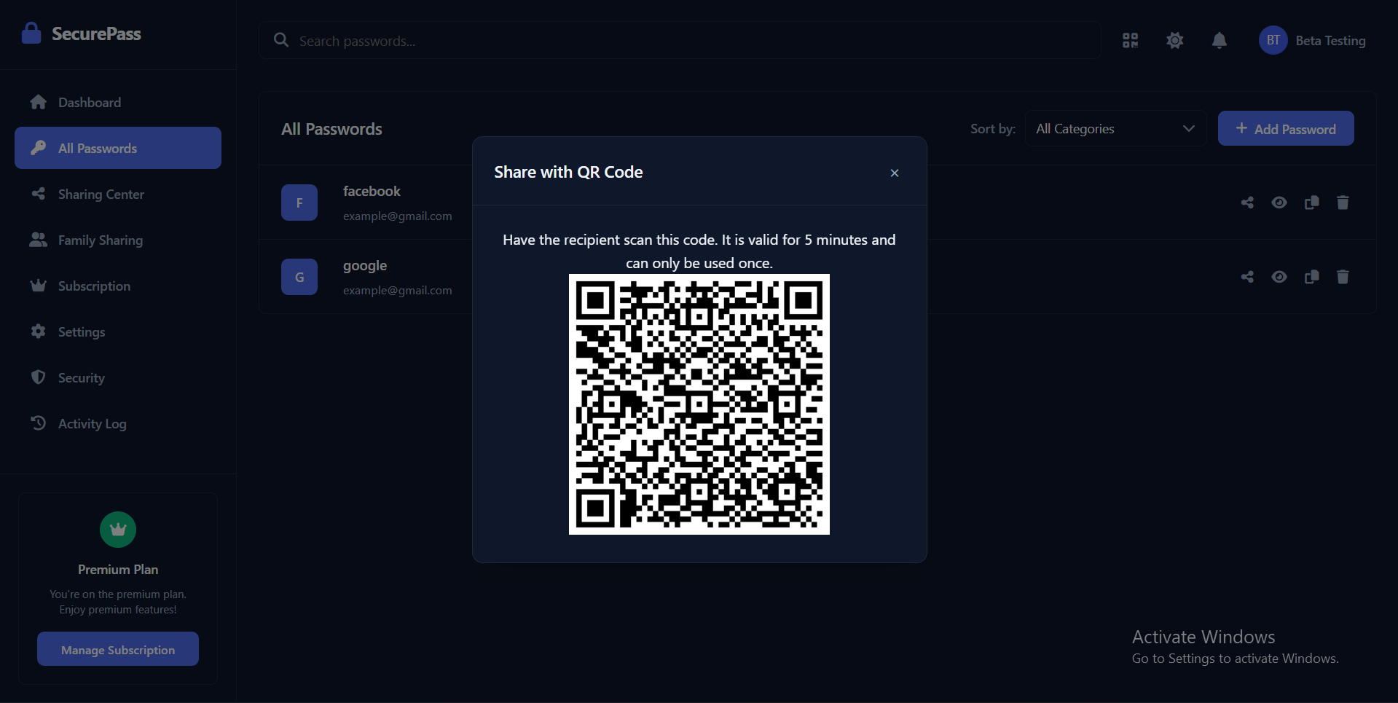
Task: Open Security via the shield icon
Action: [x=38, y=377]
